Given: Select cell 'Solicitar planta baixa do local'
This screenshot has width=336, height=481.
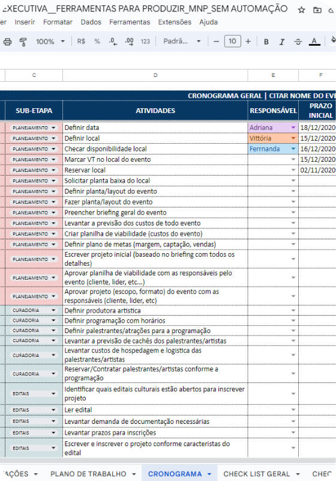Looking at the screenshot, I should point(155,181).
